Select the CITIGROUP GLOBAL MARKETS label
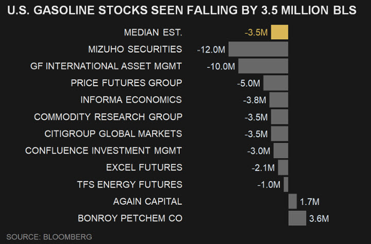Viewport: 371px width, 244px height. point(113,134)
